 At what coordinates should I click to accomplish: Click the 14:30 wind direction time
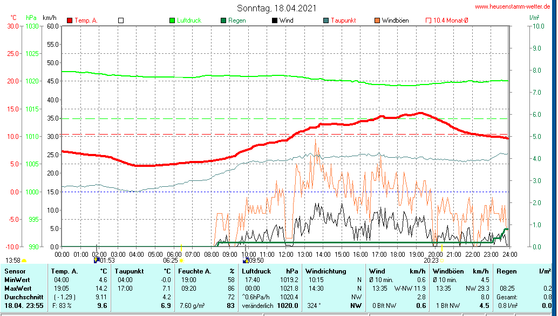[x=316, y=289]
